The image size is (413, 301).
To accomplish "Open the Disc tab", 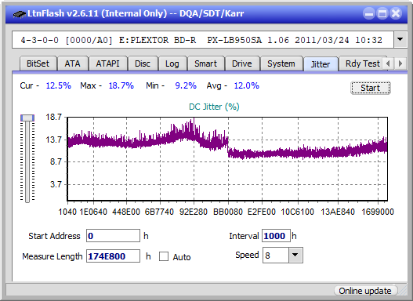I will point(143,63).
